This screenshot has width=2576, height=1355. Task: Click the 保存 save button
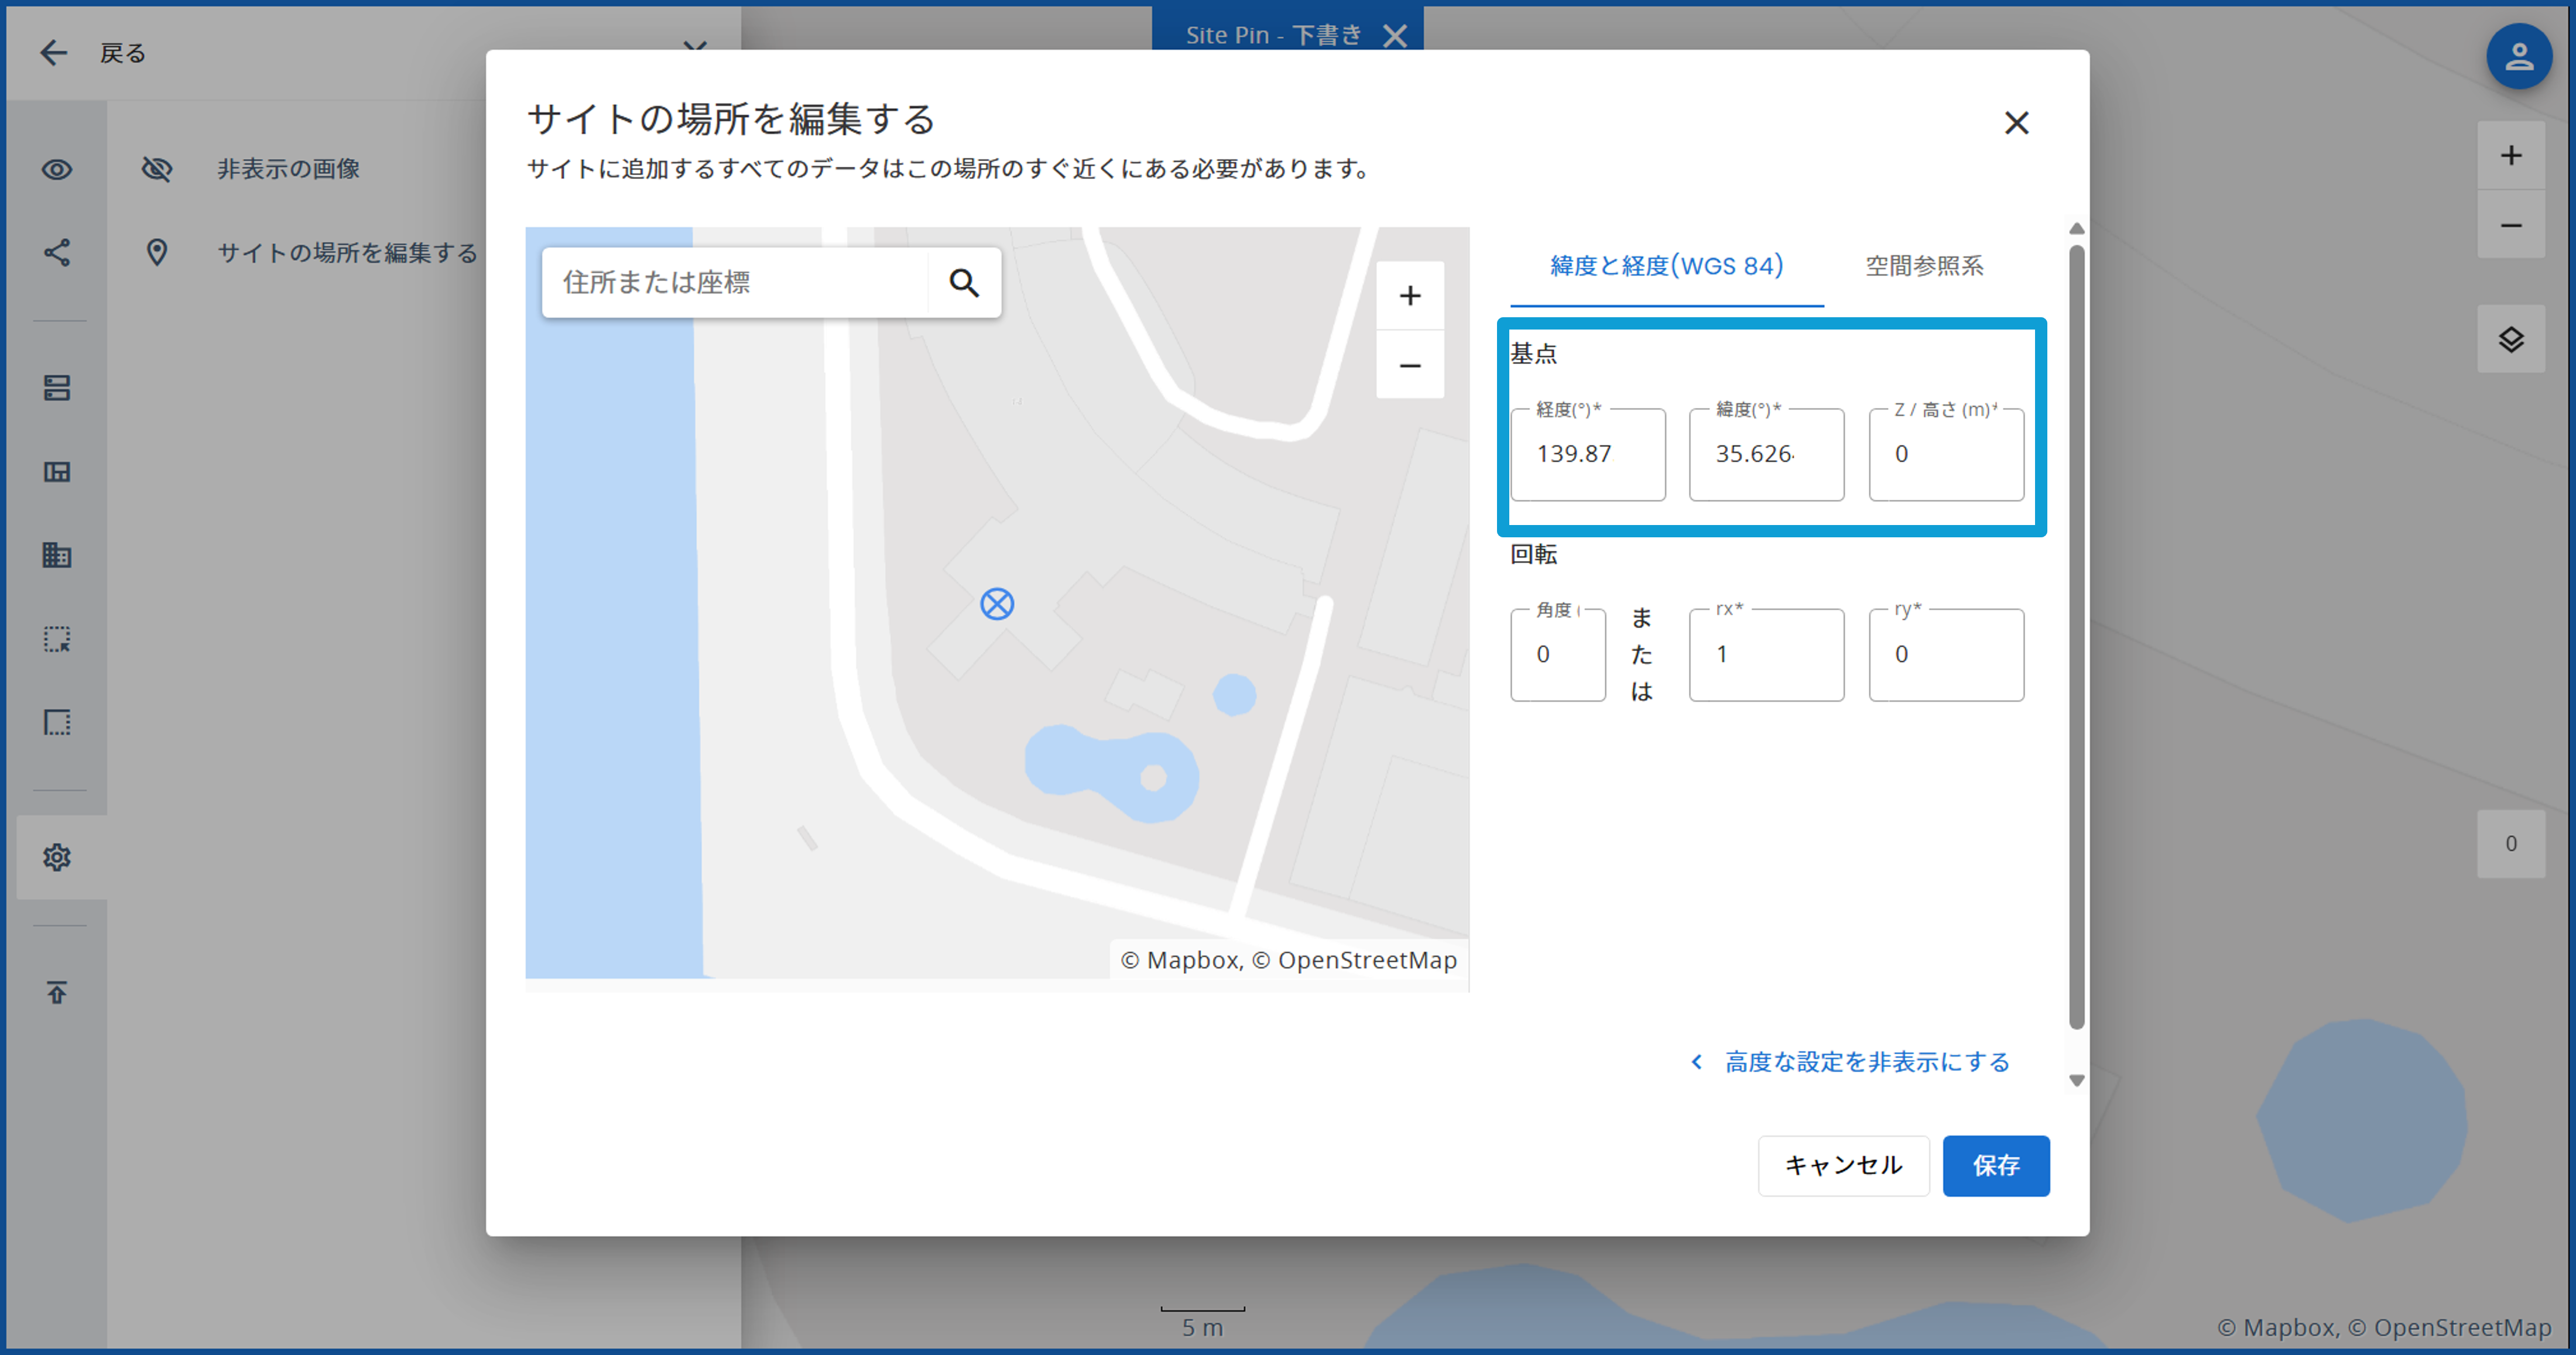[1995, 1166]
